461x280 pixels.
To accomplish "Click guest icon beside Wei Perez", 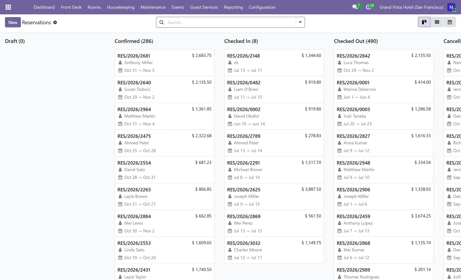I will tap(230, 223).
